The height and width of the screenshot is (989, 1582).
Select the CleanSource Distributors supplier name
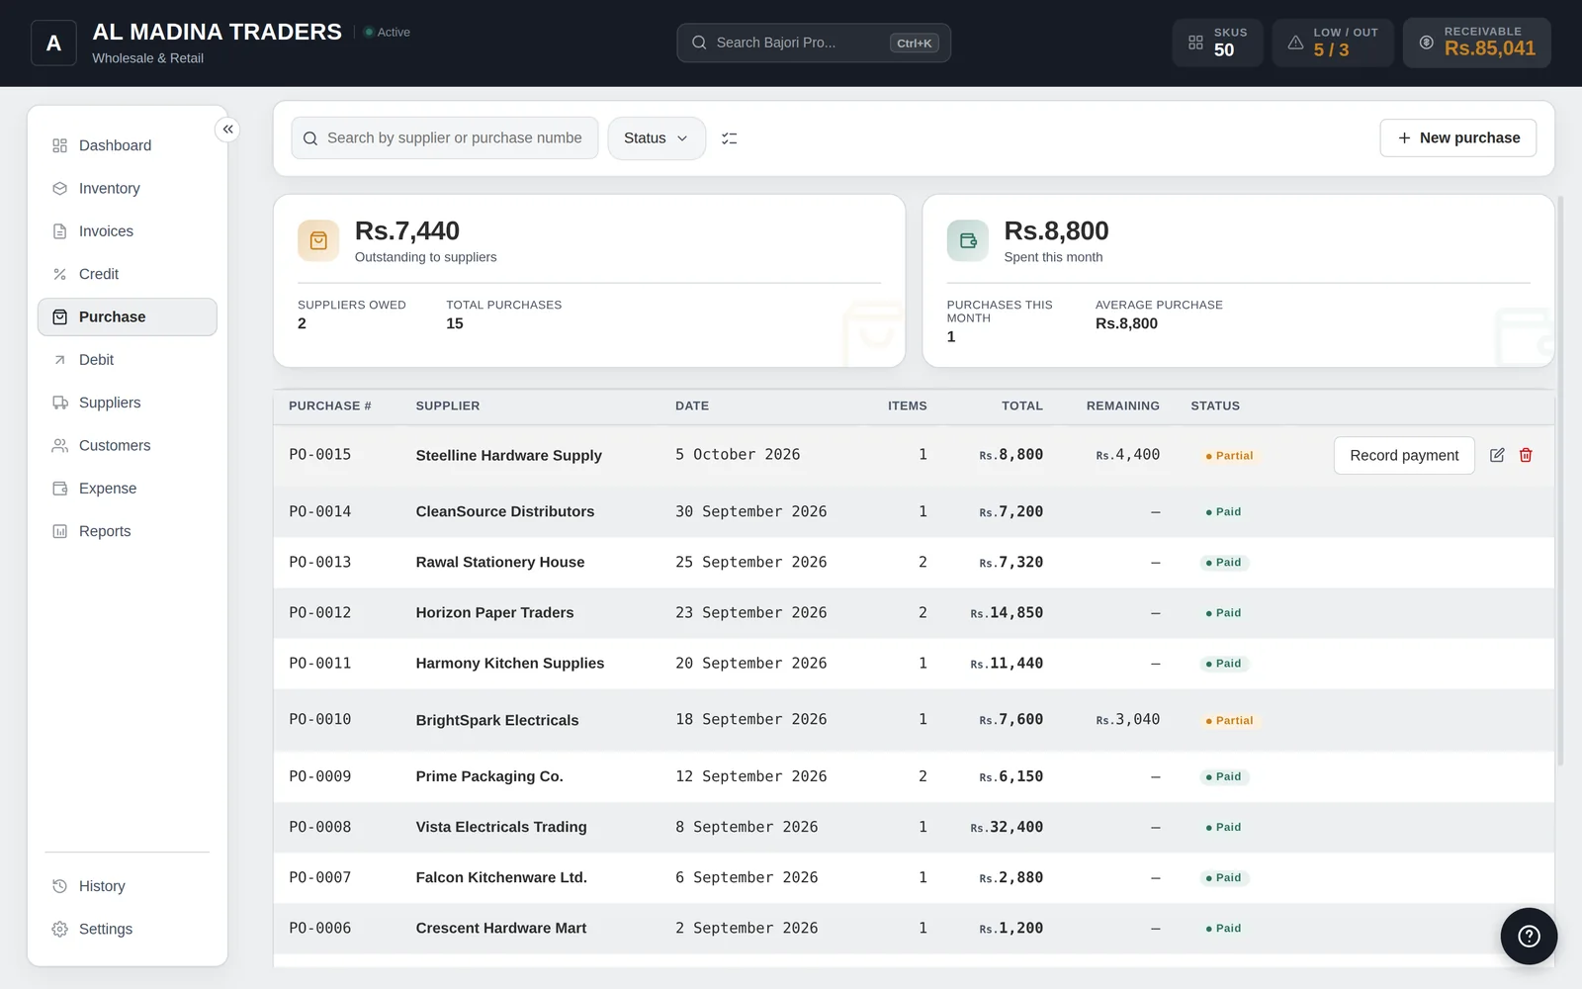[x=505, y=511]
